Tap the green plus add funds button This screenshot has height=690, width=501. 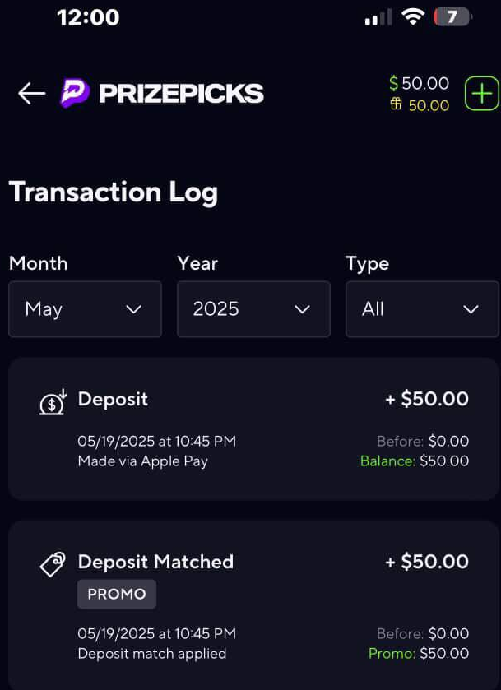(483, 93)
